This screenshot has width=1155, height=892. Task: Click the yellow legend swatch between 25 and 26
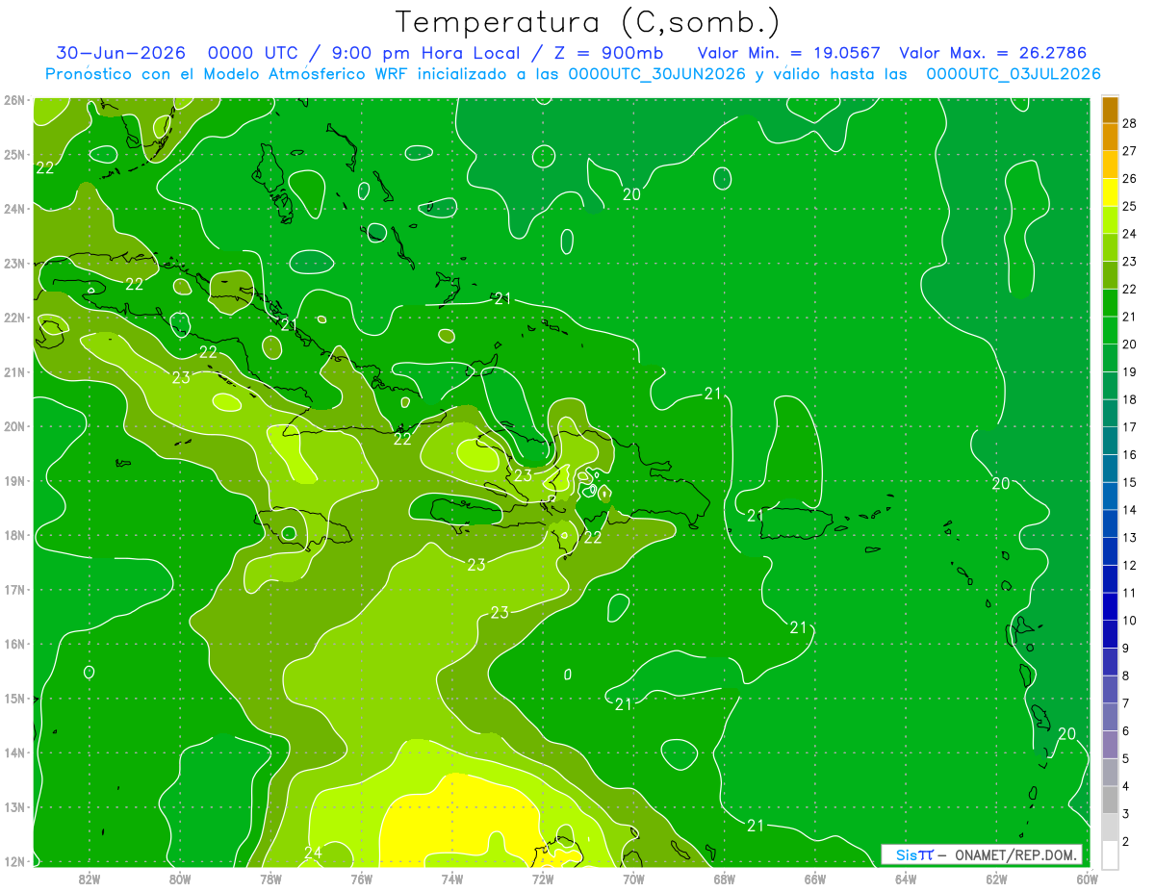pyautogui.click(x=1110, y=192)
